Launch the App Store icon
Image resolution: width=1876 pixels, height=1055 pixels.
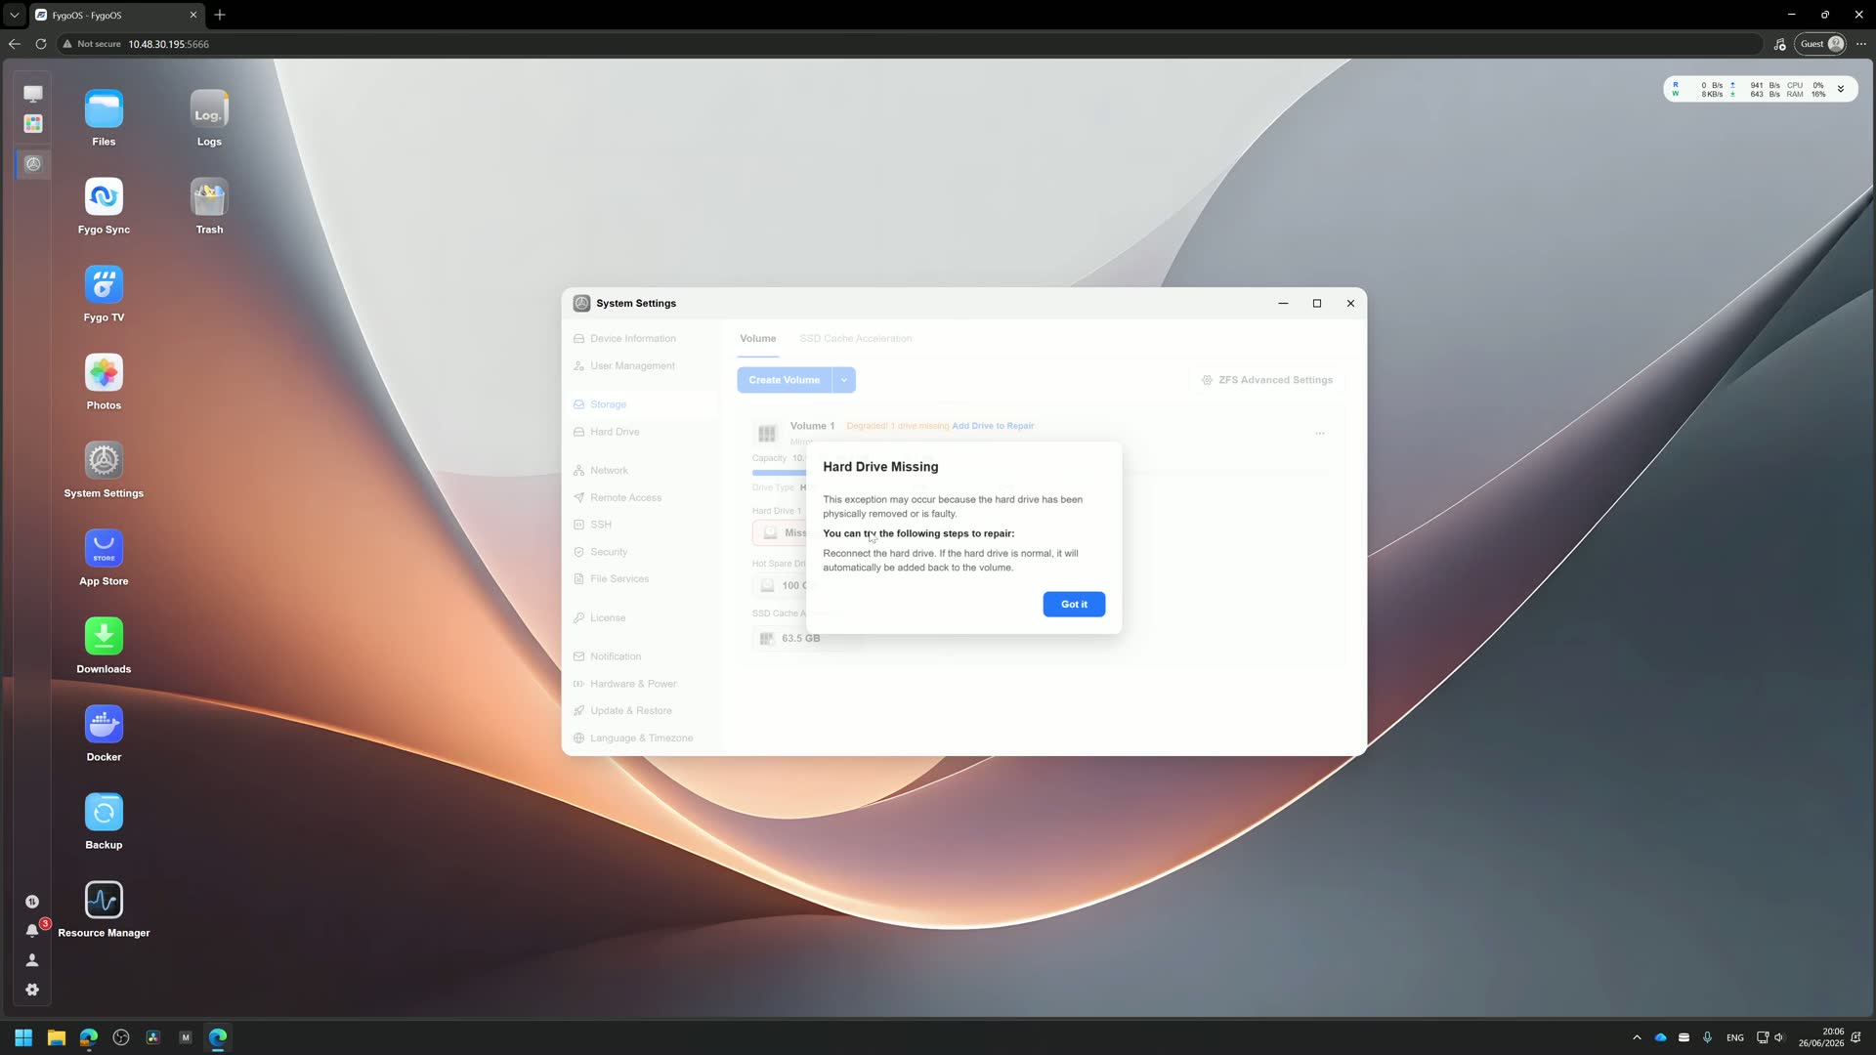pyautogui.click(x=104, y=549)
